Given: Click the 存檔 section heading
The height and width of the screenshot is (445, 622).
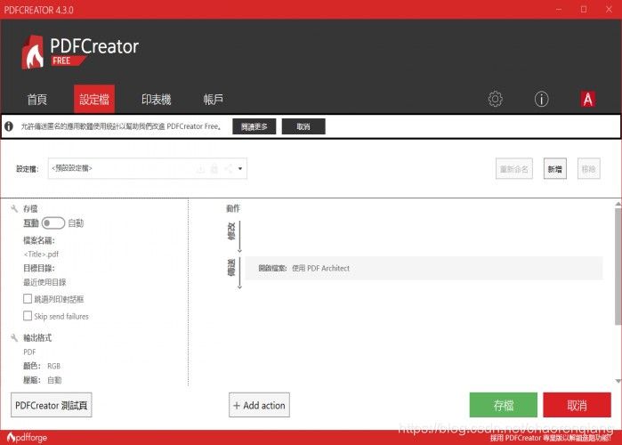Looking at the screenshot, I should (x=30, y=208).
